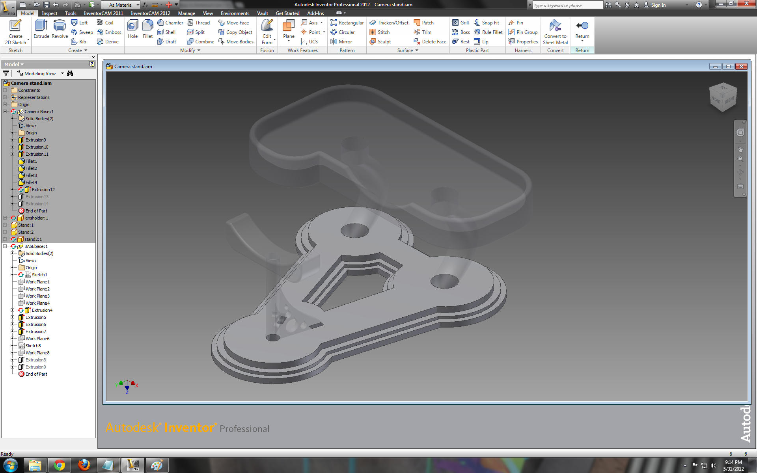
Task: Select the Revolve tool
Action: (60, 29)
